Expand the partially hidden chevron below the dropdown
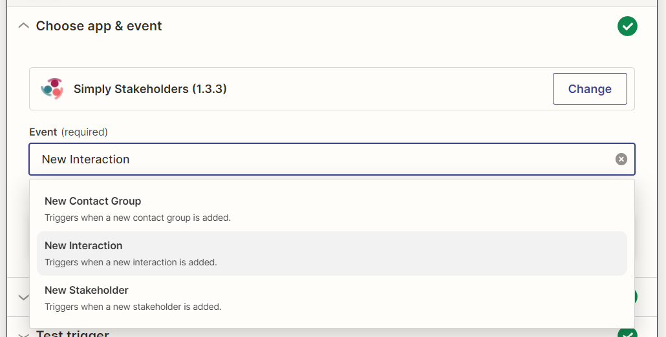 click(x=24, y=297)
